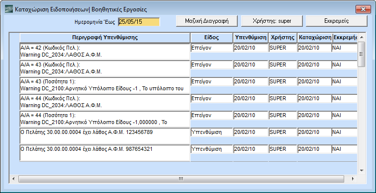
Task: Select description cell A/A = 44 (Κωδικός Πελ.)
Action: tap(105, 102)
